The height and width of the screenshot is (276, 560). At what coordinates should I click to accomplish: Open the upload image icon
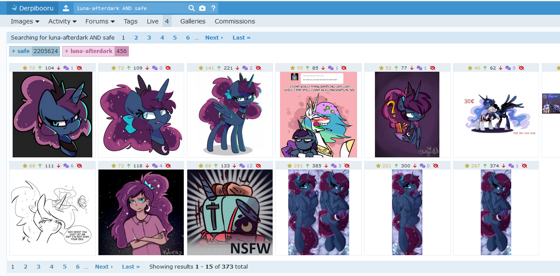(65, 8)
